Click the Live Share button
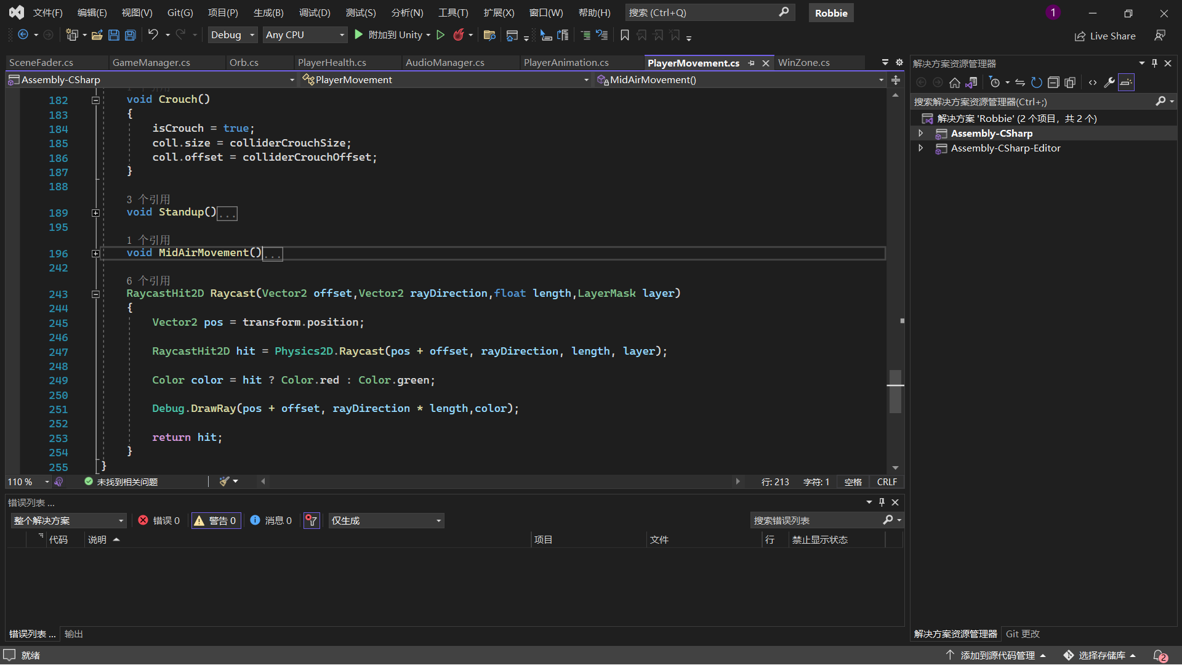This screenshot has height=665, width=1182. tap(1105, 36)
